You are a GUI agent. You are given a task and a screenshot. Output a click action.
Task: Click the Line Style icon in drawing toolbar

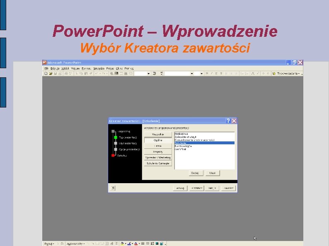coord(143,244)
